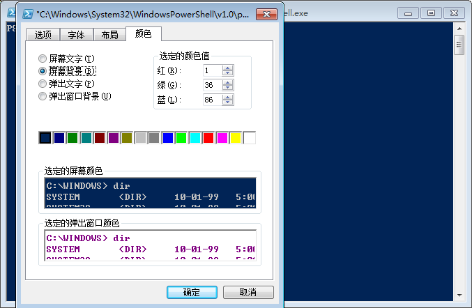Switch to the 字体 tab

click(x=77, y=35)
